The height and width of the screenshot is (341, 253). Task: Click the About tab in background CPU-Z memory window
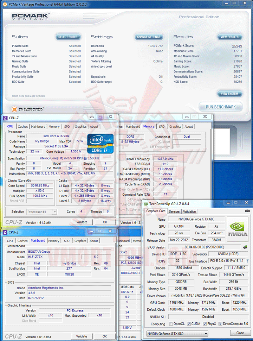click(189, 127)
